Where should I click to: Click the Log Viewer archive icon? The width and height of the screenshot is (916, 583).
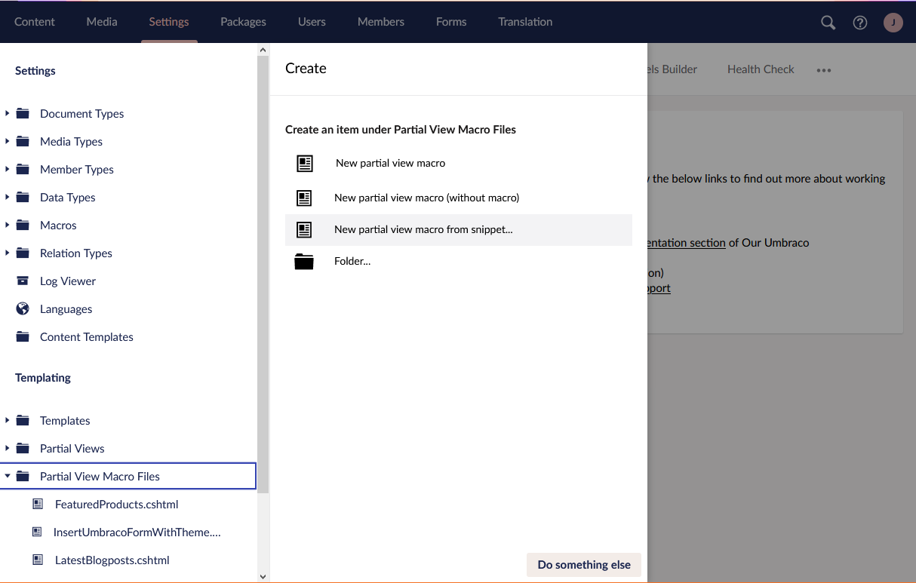tap(23, 281)
